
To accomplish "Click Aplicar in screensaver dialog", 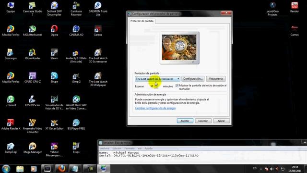I will tap(221, 121).
